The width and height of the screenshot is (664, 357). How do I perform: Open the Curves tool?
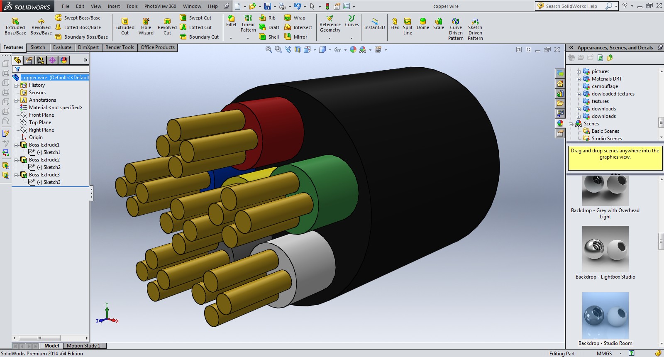click(x=352, y=21)
